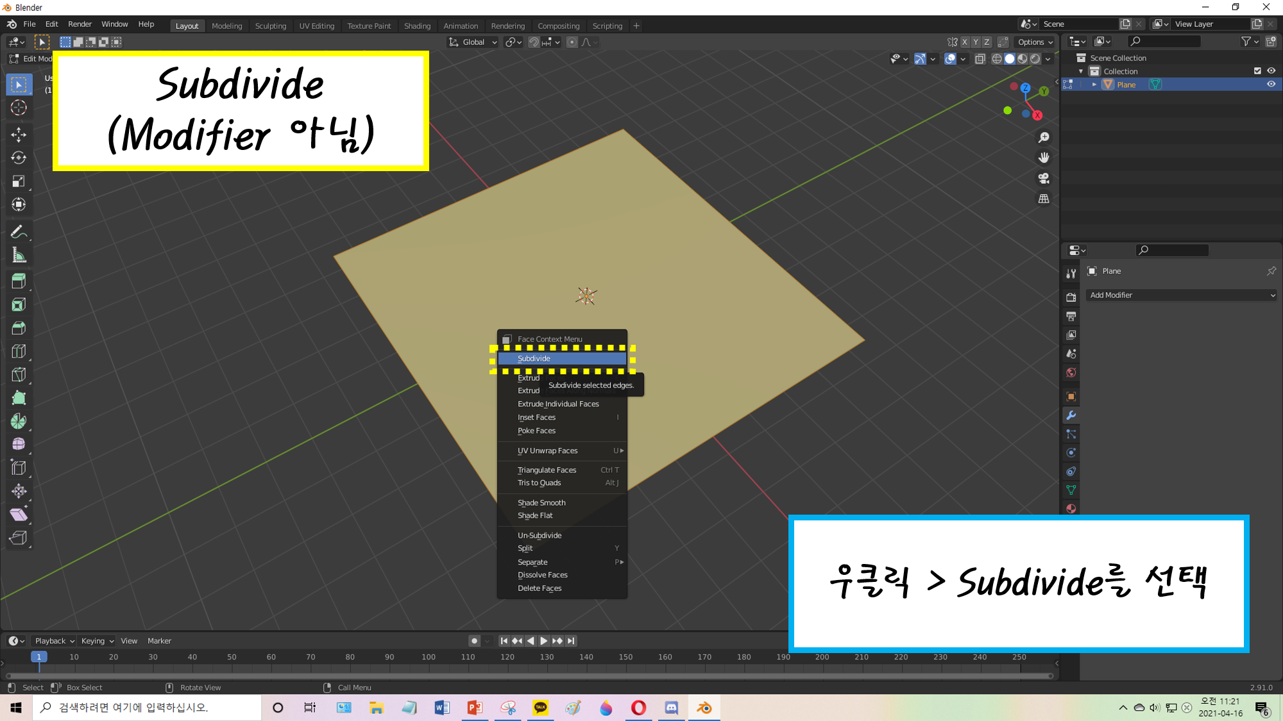Toggle Plane visibility eye in outliner
Image resolution: width=1283 pixels, height=721 pixels.
(x=1271, y=85)
